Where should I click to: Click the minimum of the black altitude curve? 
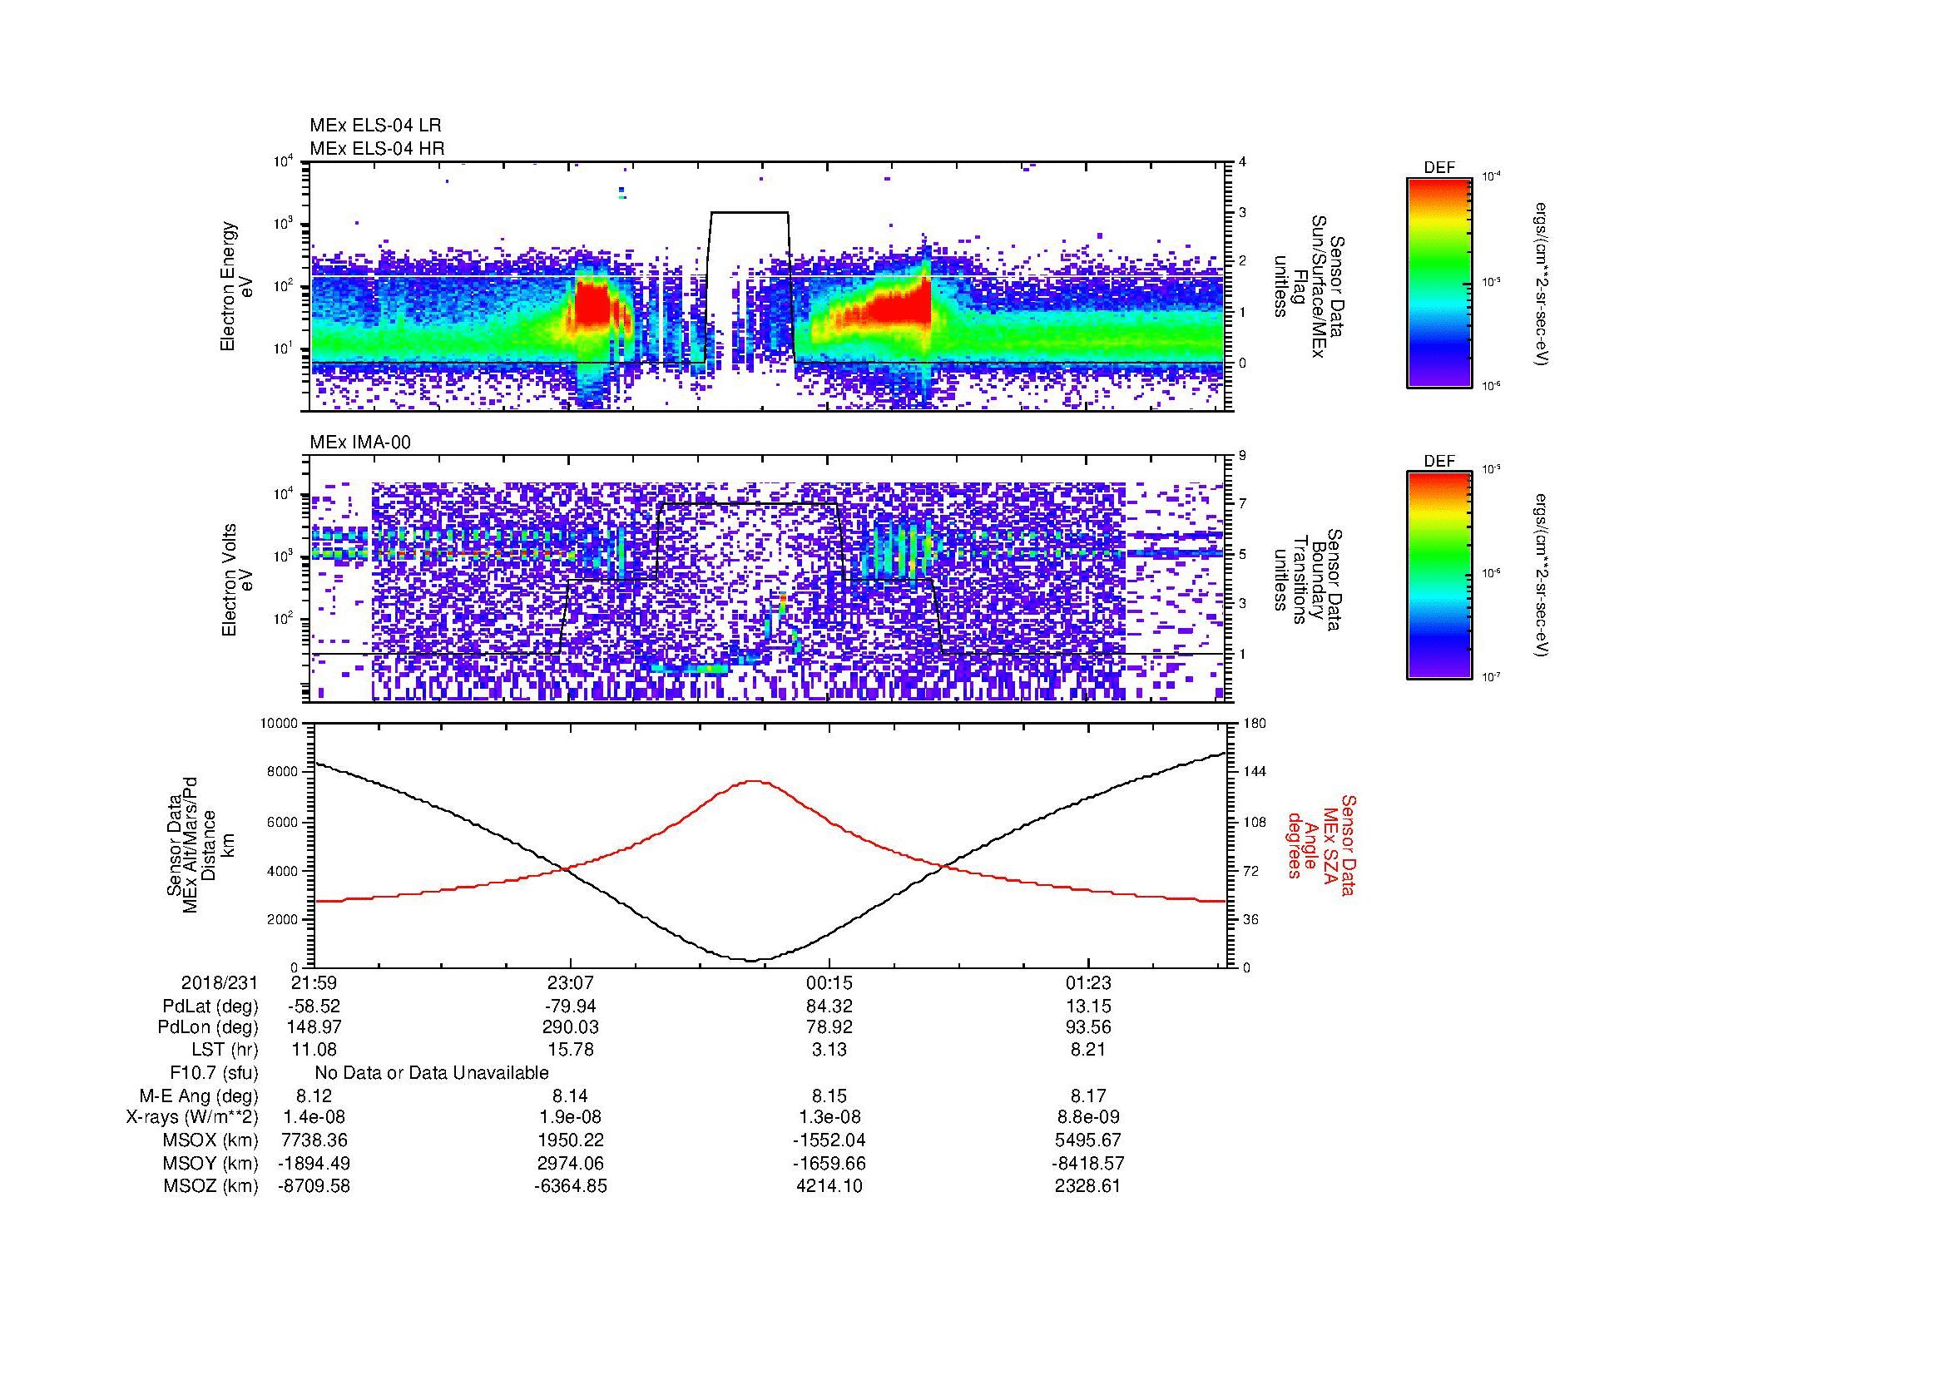pyautogui.click(x=751, y=959)
